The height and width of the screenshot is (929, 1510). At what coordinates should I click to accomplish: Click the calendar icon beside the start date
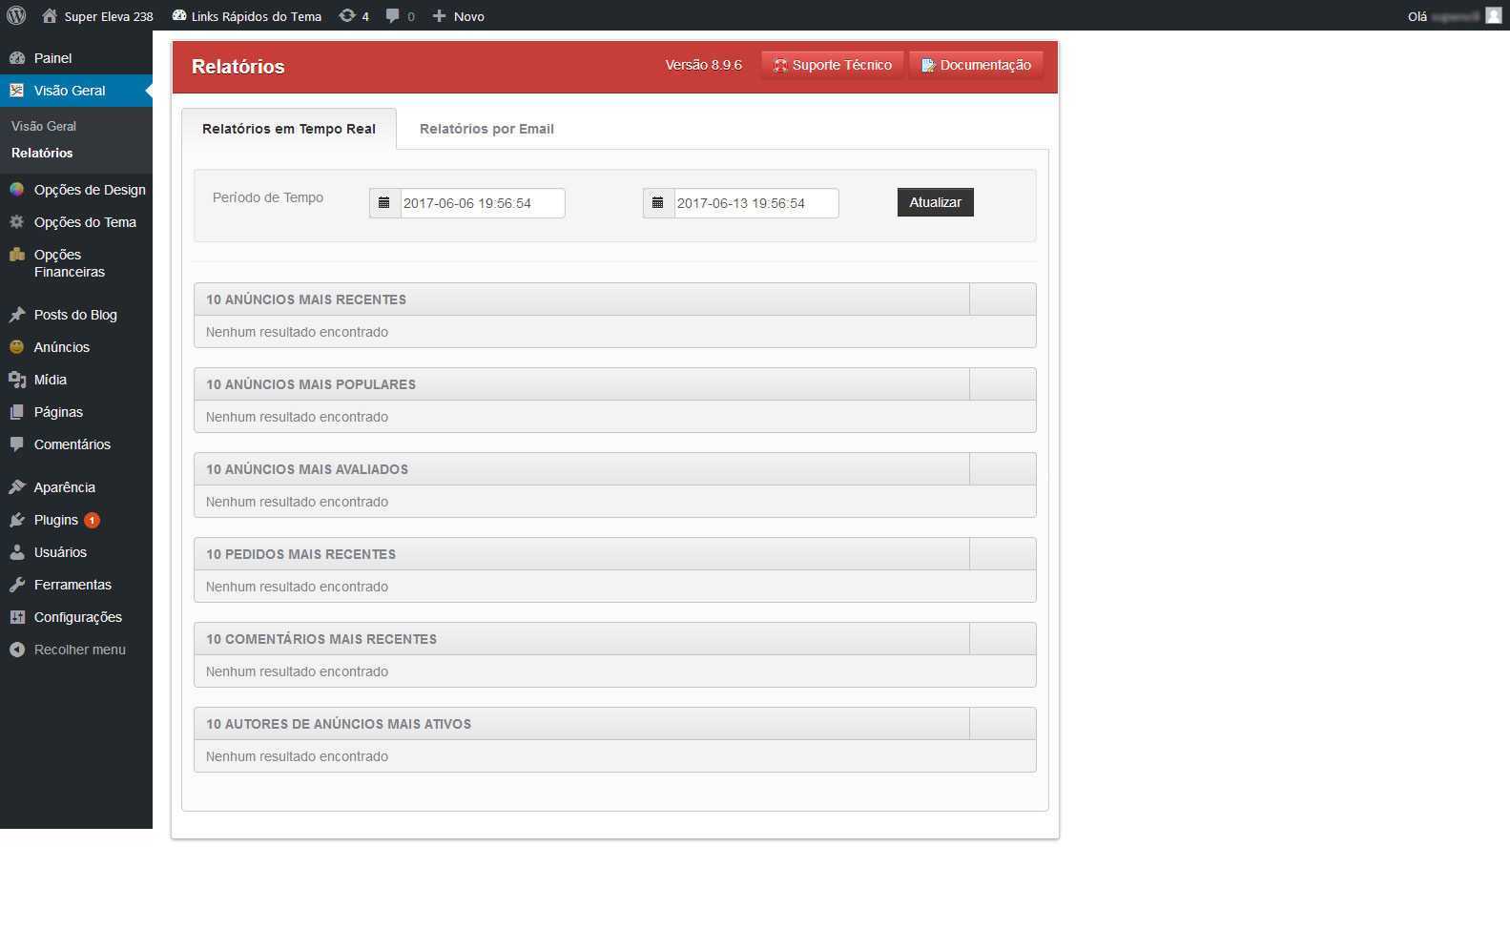(x=384, y=203)
